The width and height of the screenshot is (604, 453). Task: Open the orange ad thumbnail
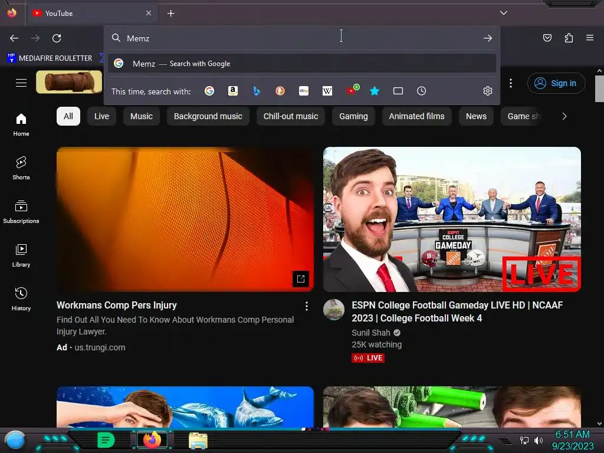tap(185, 219)
